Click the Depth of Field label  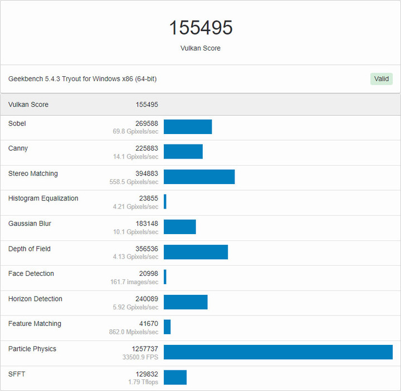(x=30, y=249)
